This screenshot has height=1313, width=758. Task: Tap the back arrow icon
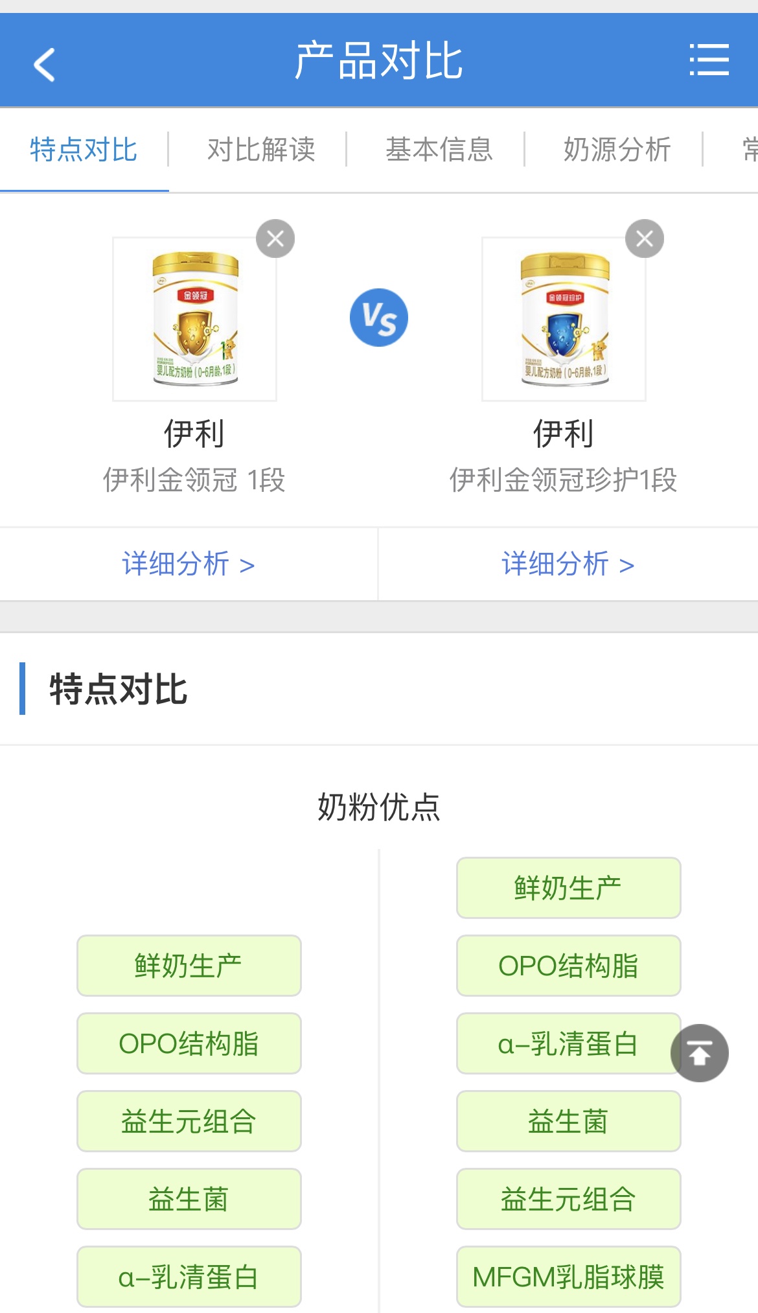(44, 64)
